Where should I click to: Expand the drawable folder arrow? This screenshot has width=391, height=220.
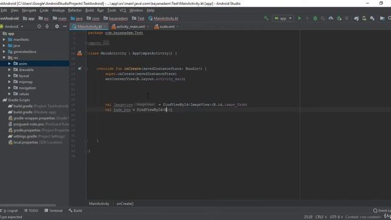coord(9,70)
